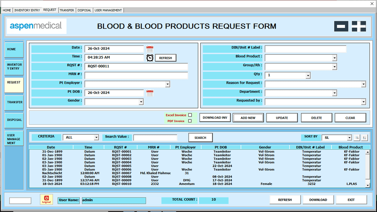The width and height of the screenshot is (377, 212).
Task: Click the sort descending icon
Action: click(x=364, y=137)
